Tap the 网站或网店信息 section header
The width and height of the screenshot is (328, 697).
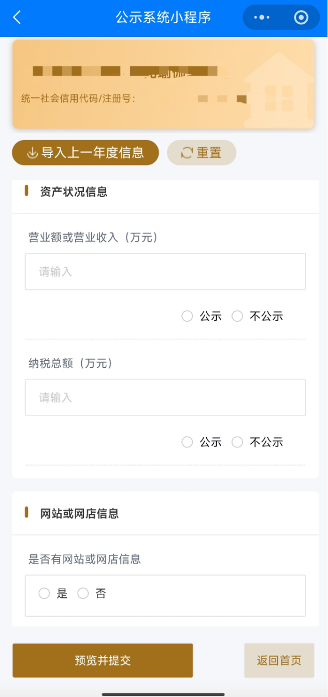[x=79, y=514]
